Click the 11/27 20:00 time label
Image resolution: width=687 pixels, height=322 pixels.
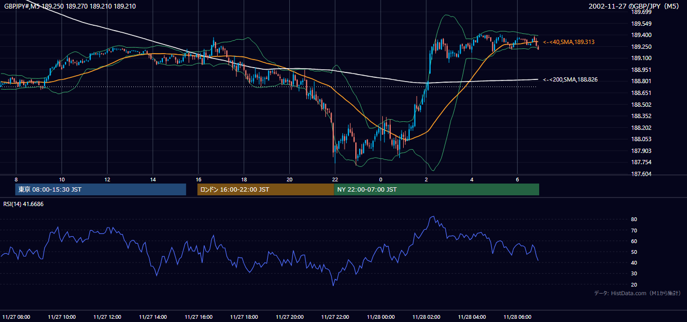click(x=290, y=317)
